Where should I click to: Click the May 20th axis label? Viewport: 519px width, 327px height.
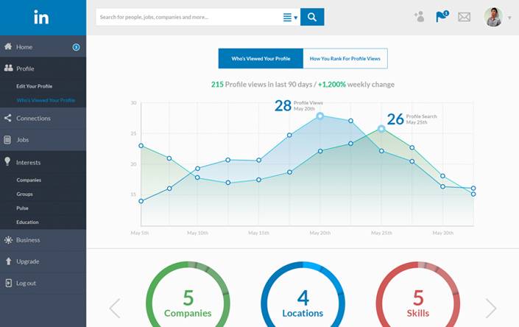tap(319, 233)
